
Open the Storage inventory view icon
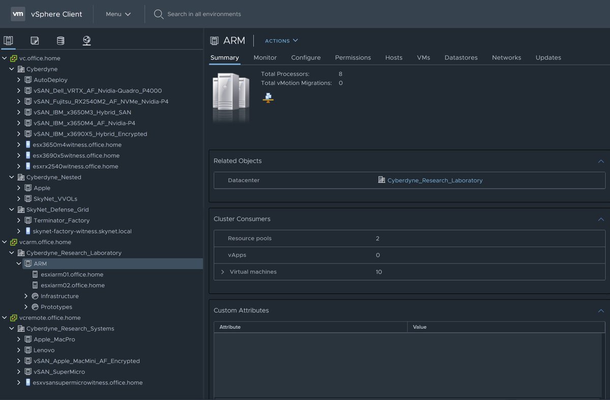click(60, 41)
